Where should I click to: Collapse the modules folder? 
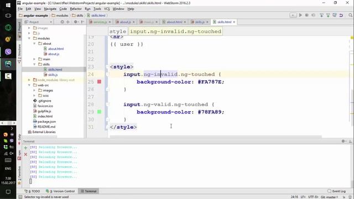click(x=29, y=38)
